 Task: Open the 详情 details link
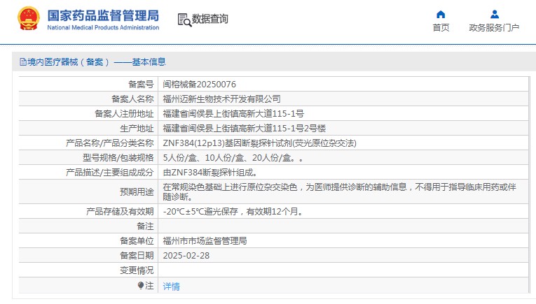coord(171,287)
